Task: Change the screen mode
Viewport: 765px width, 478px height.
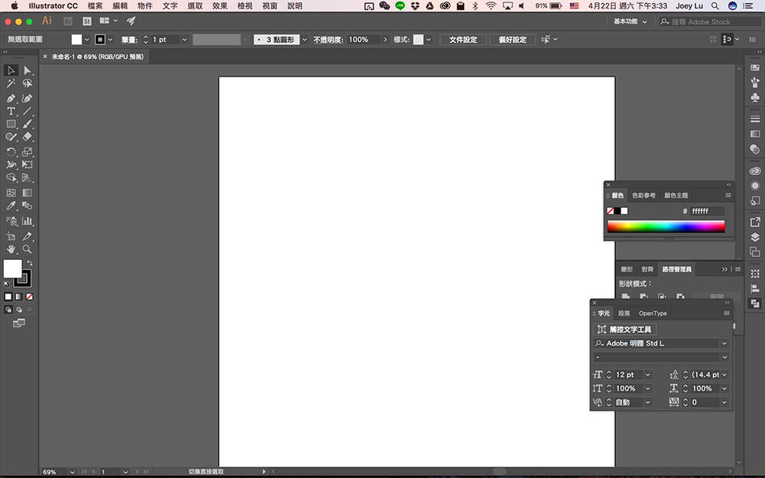Action: coord(19,323)
